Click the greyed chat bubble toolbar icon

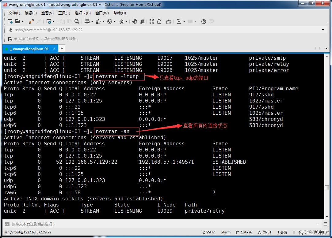211,21
